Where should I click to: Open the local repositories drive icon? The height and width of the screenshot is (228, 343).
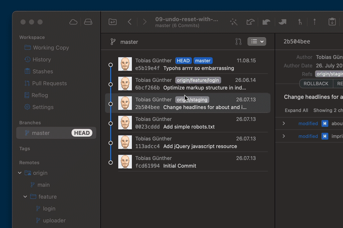tap(88, 22)
